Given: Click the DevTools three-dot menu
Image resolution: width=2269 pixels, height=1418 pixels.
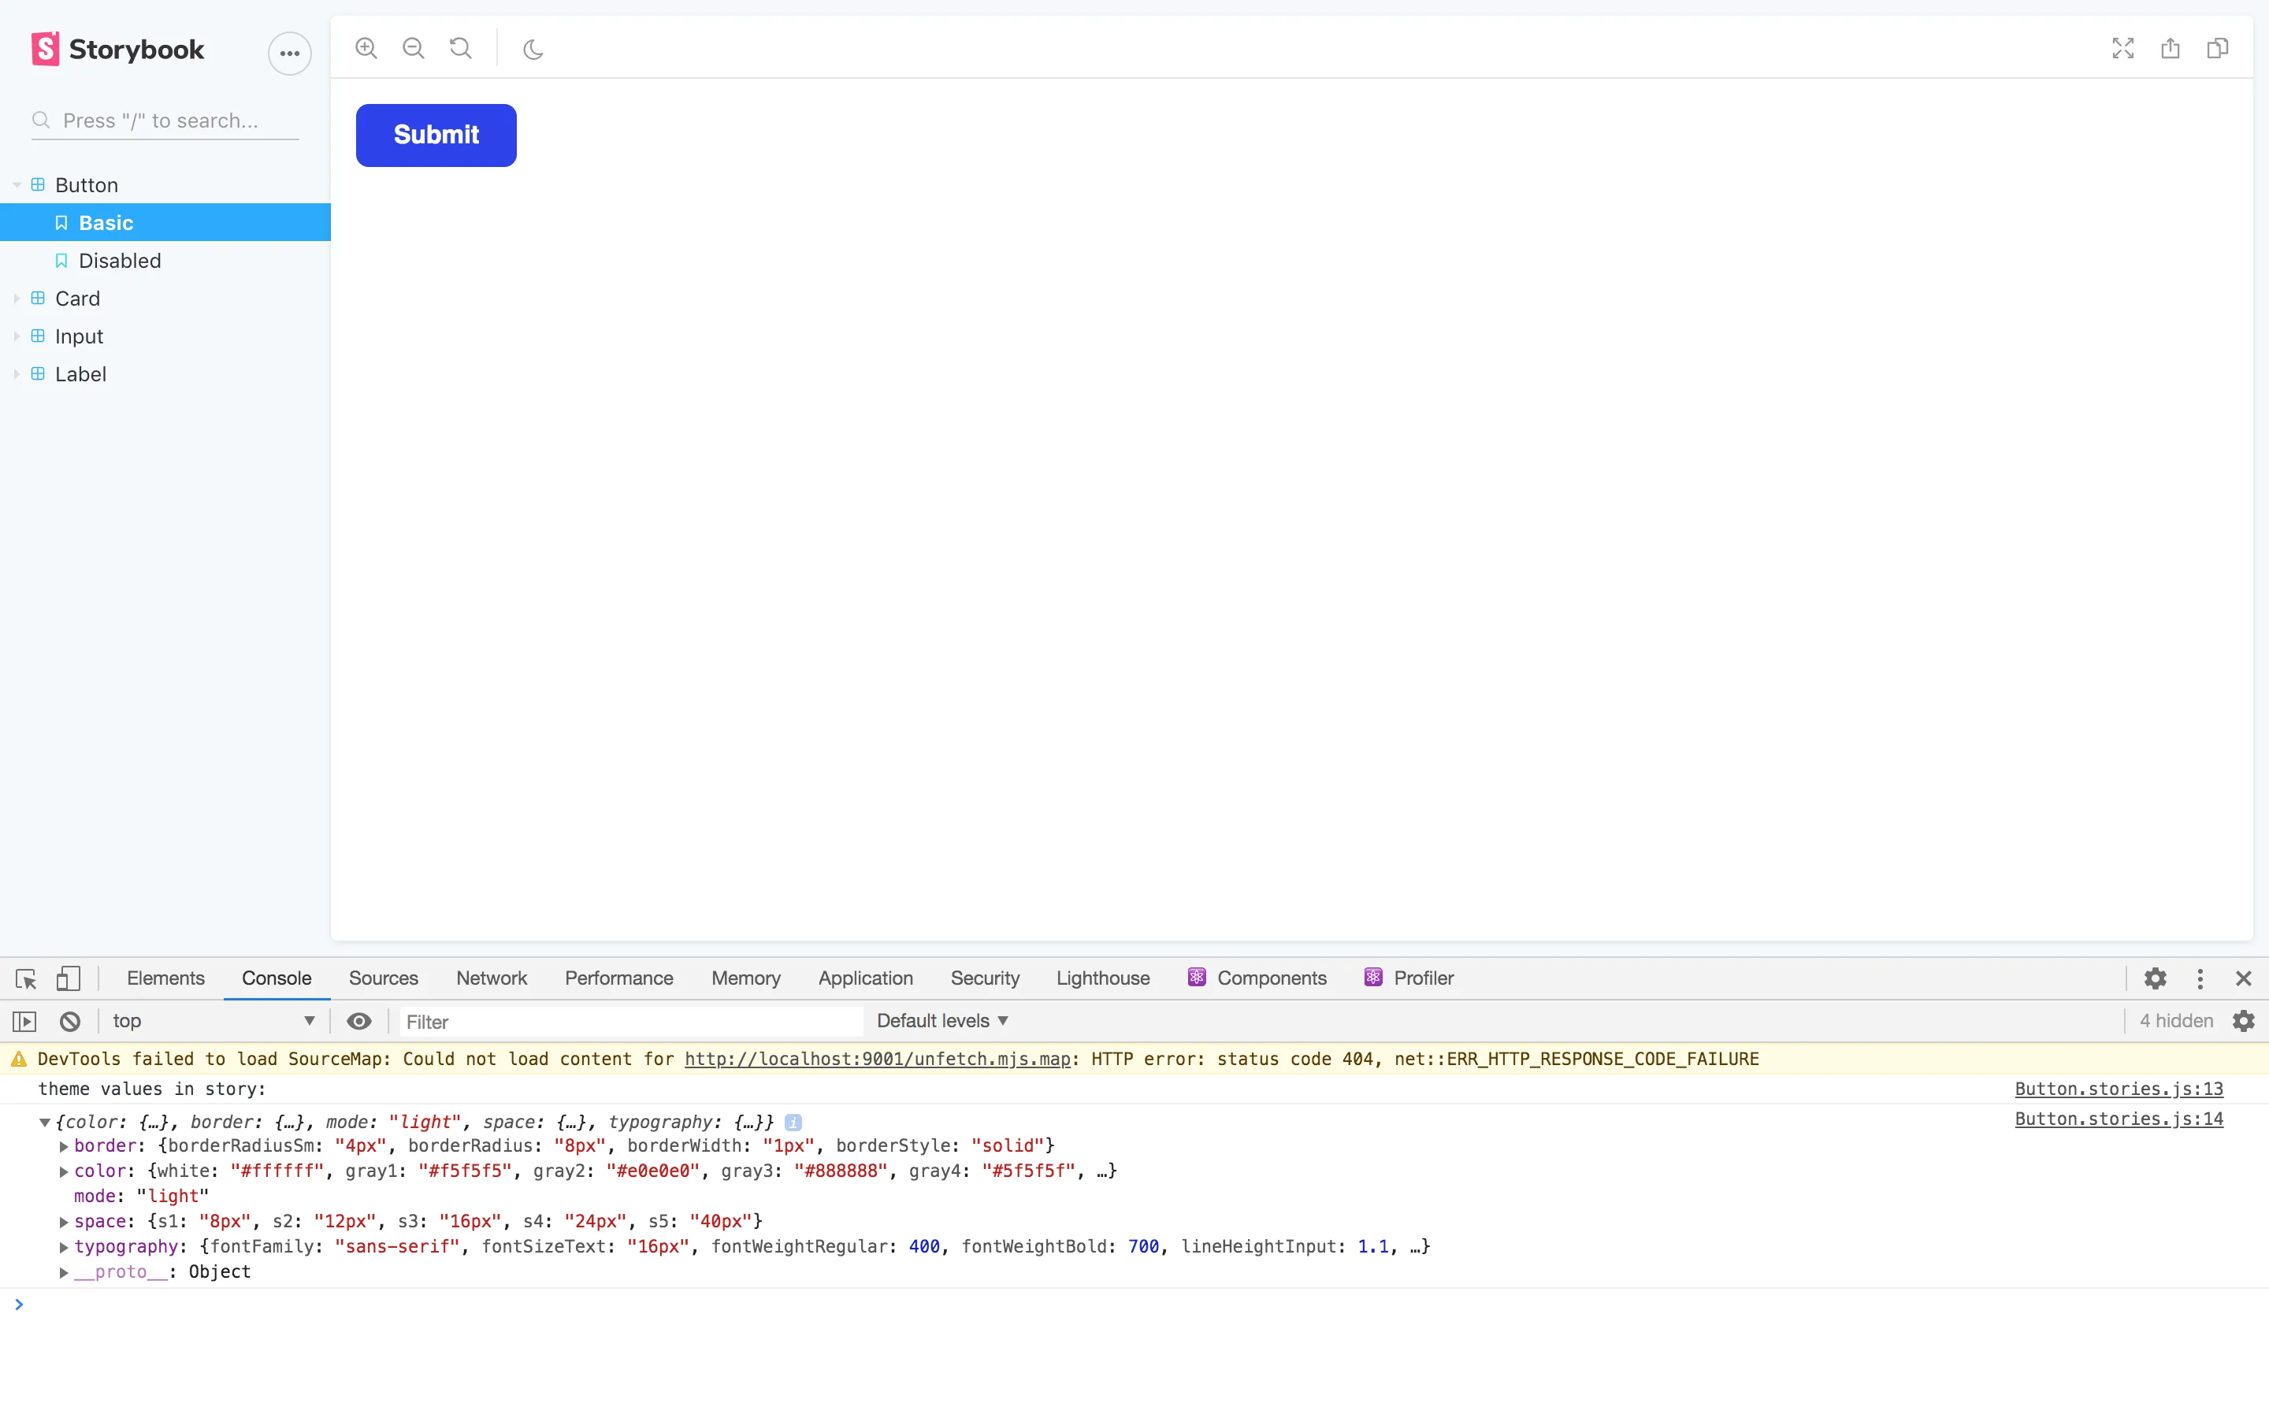Looking at the screenshot, I should (2200, 978).
